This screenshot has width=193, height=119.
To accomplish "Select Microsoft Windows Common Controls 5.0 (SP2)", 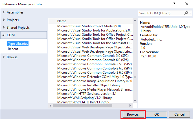I will [93, 56].
